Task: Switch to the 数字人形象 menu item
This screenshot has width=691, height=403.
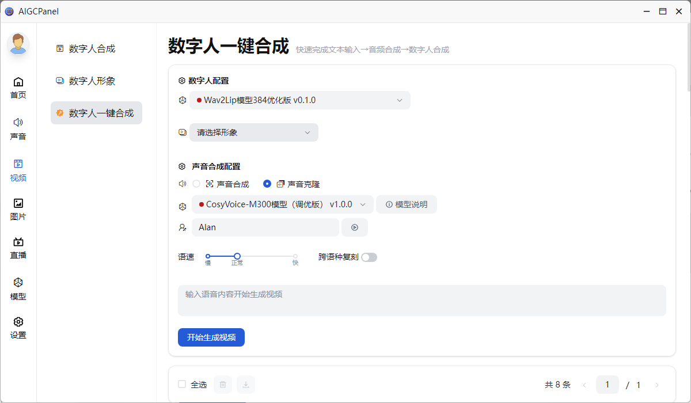Action: click(x=92, y=81)
